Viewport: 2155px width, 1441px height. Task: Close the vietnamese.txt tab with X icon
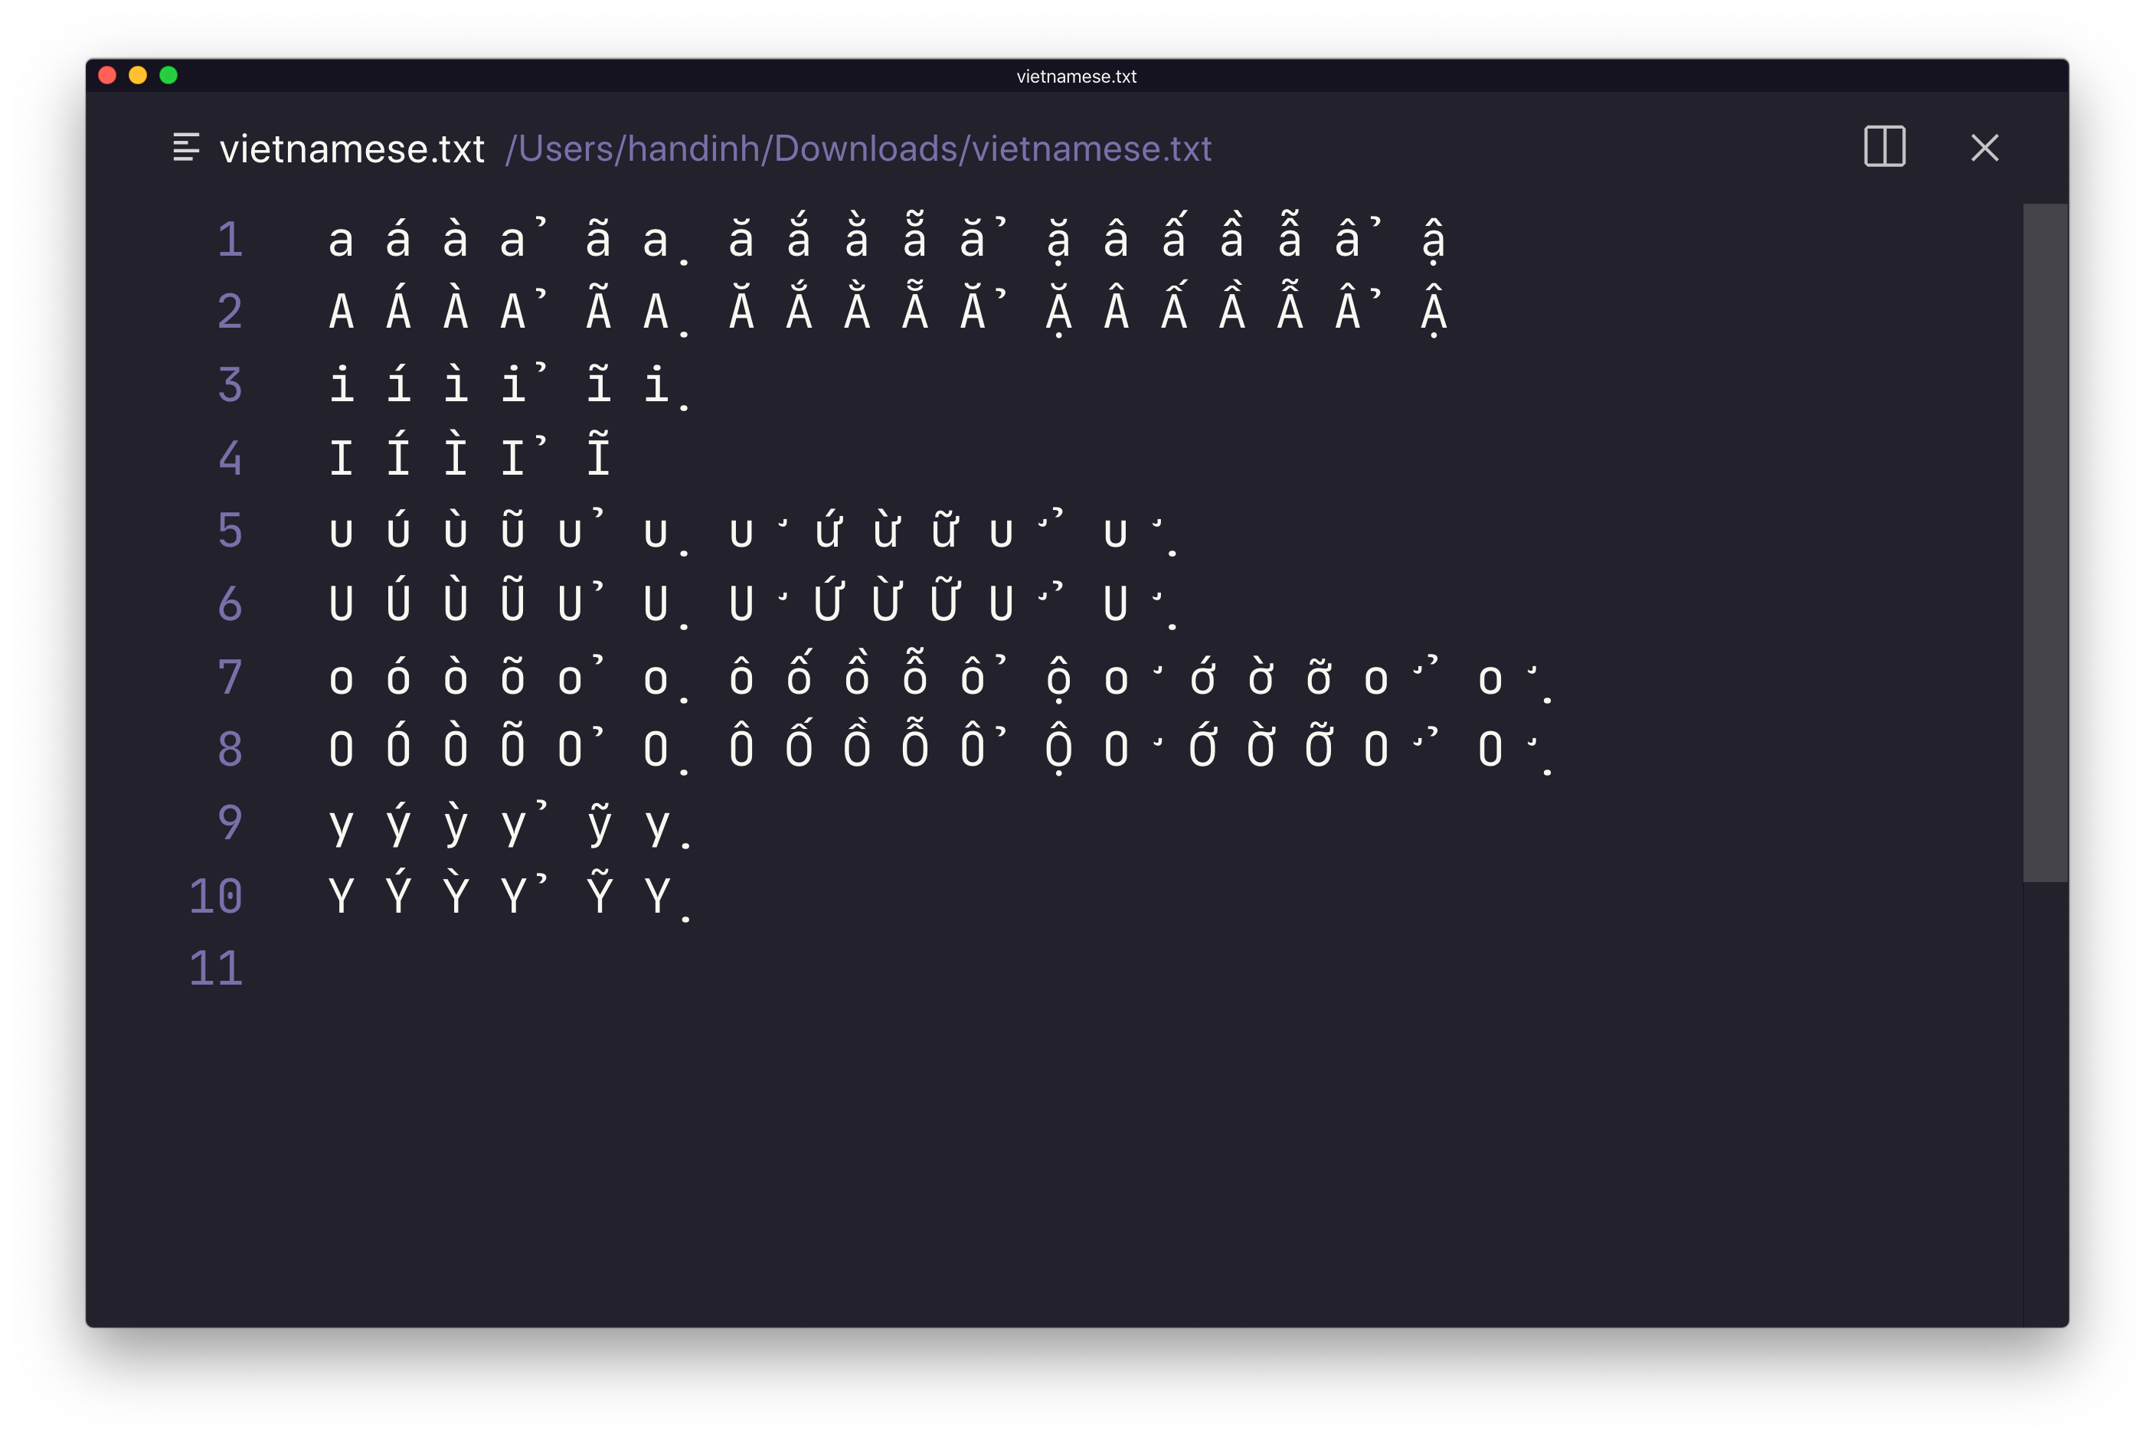(1984, 148)
